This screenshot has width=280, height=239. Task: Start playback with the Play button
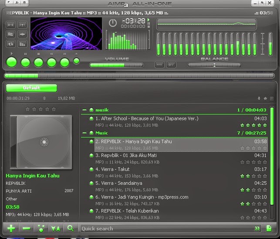pyautogui.click(x=12, y=62)
